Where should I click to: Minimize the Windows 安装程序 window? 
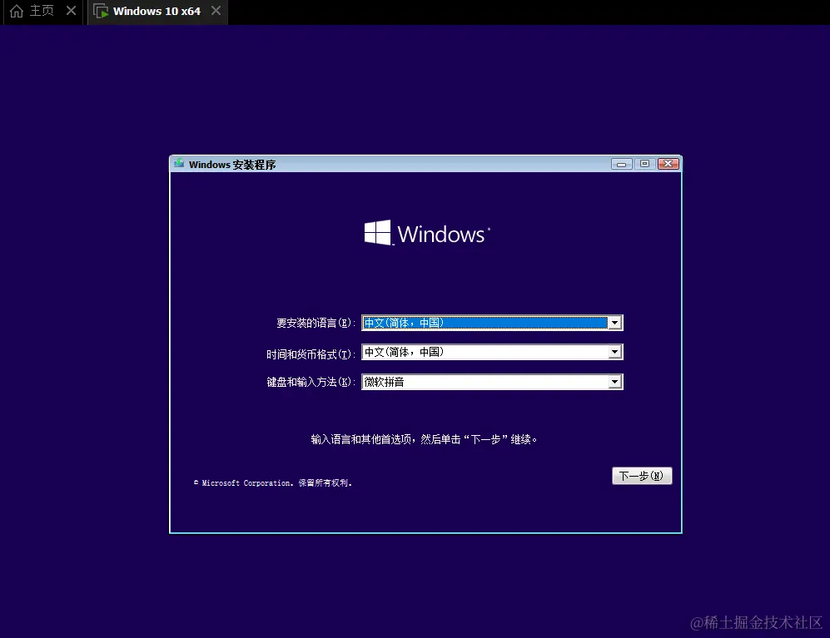(x=621, y=164)
